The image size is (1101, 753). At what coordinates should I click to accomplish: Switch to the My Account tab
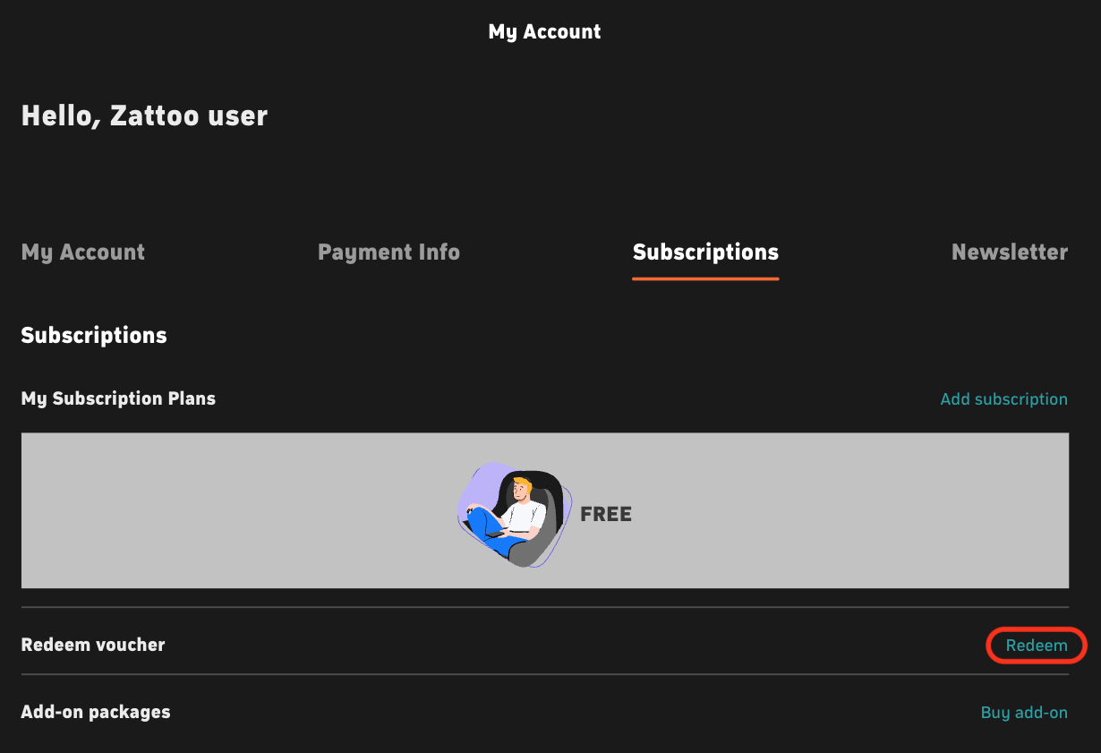(x=83, y=252)
